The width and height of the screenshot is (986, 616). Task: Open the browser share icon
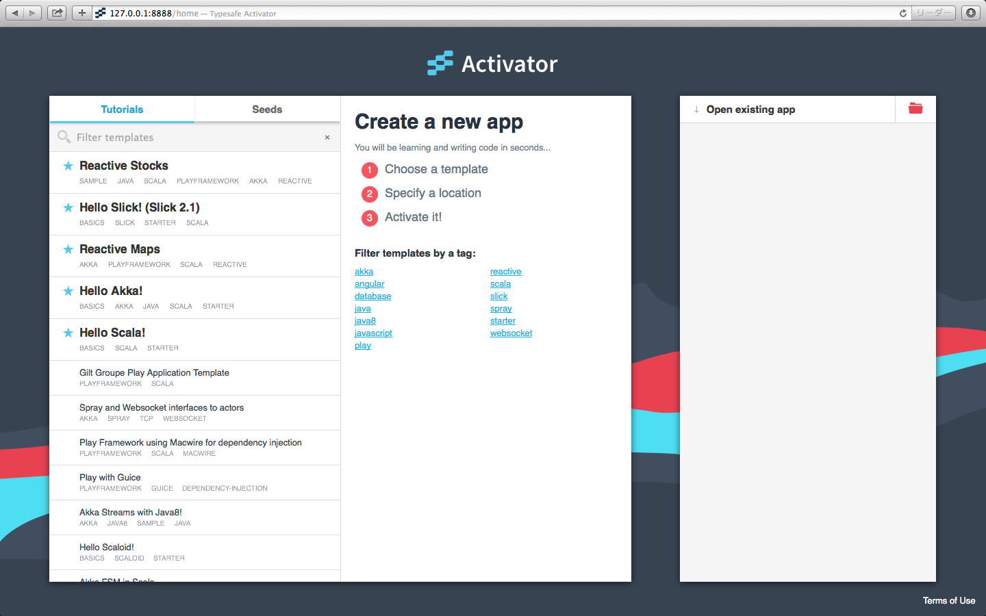point(58,13)
